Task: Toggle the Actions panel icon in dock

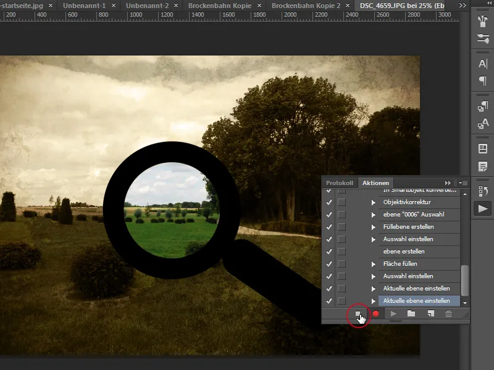Action: [x=483, y=208]
